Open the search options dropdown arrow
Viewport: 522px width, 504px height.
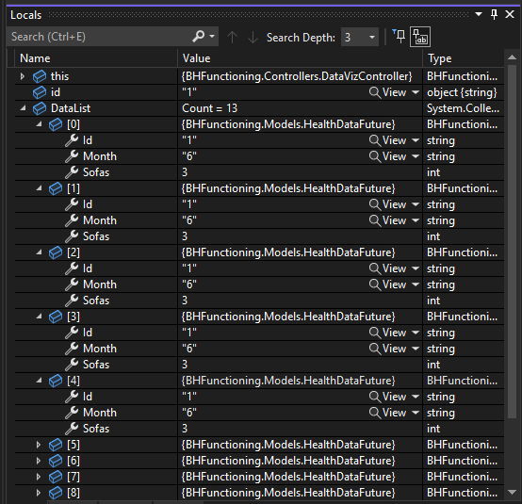click(212, 37)
